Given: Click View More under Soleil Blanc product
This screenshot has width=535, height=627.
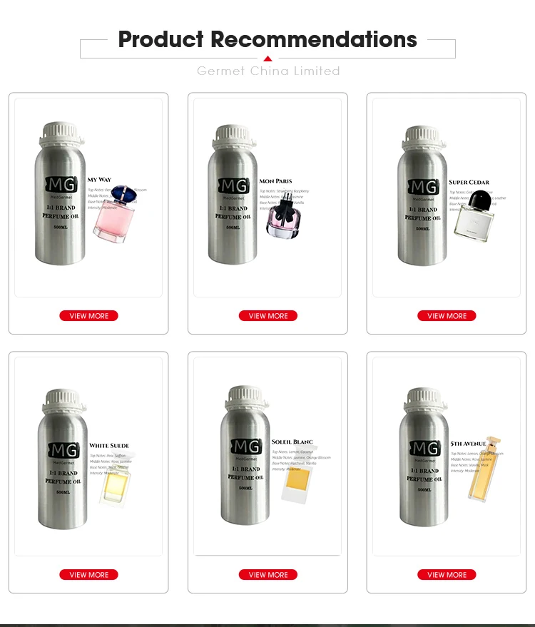Looking at the screenshot, I should click(268, 575).
